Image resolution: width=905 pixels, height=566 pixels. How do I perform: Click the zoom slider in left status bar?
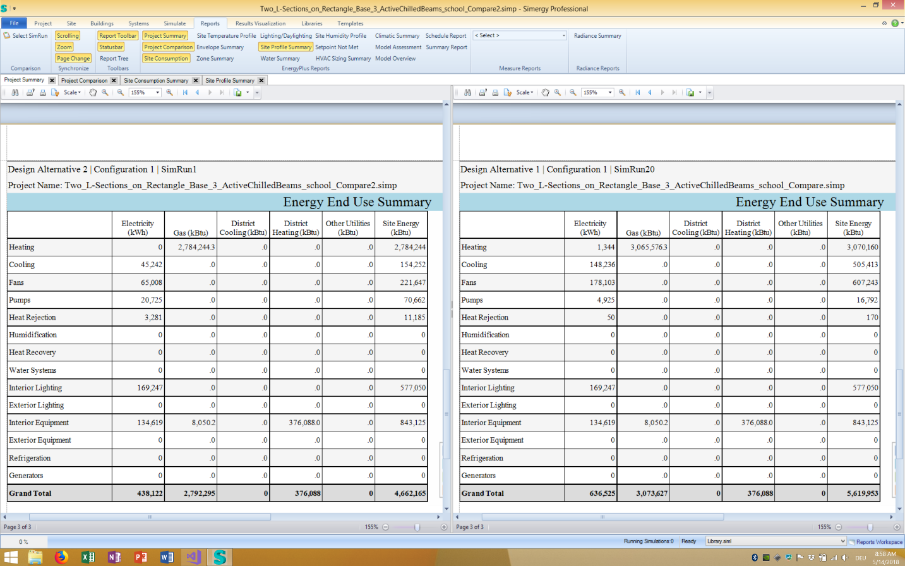coord(417,527)
